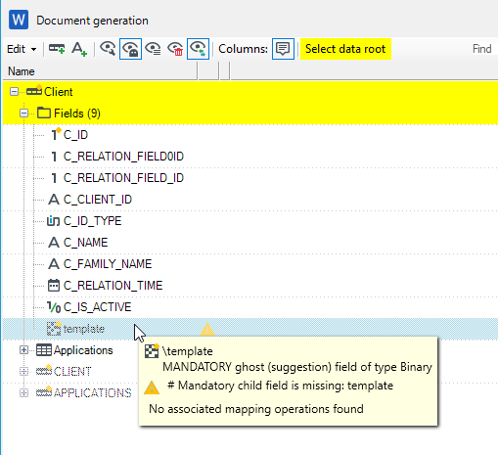
Task: Click the ghost APPLICATIONS structure icon
Action: 44,392
